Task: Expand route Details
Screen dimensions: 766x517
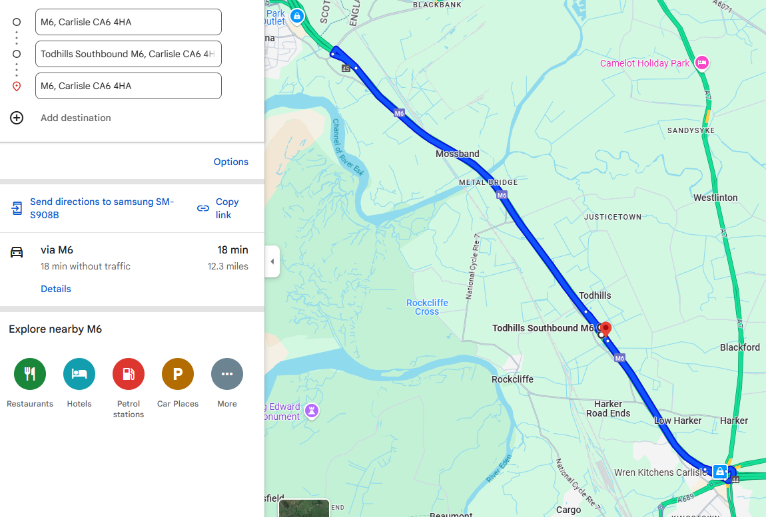Action: coord(56,289)
